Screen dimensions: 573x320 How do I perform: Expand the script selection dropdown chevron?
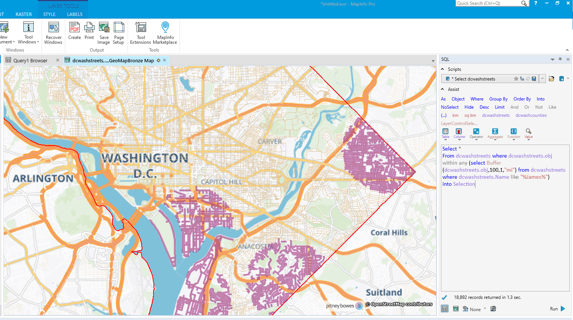tap(542, 79)
